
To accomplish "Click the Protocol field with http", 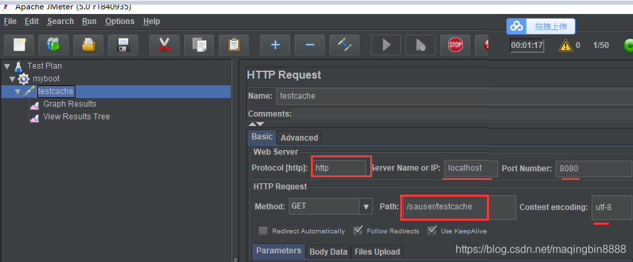I will tap(340, 168).
